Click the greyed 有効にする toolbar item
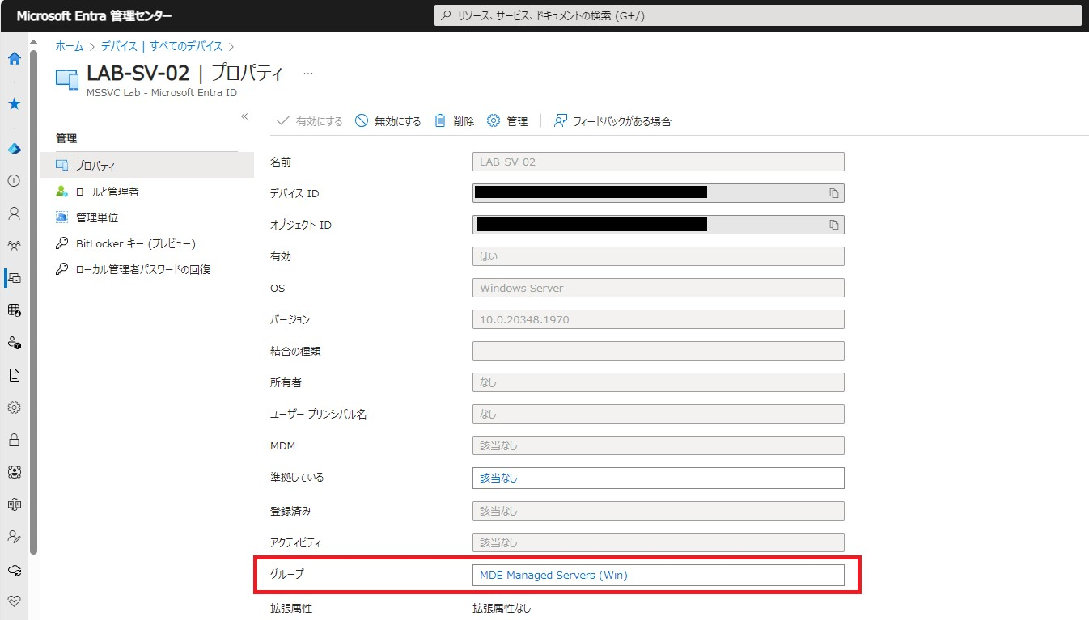Image resolution: width=1089 pixels, height=620 pixels. [309, 121]
